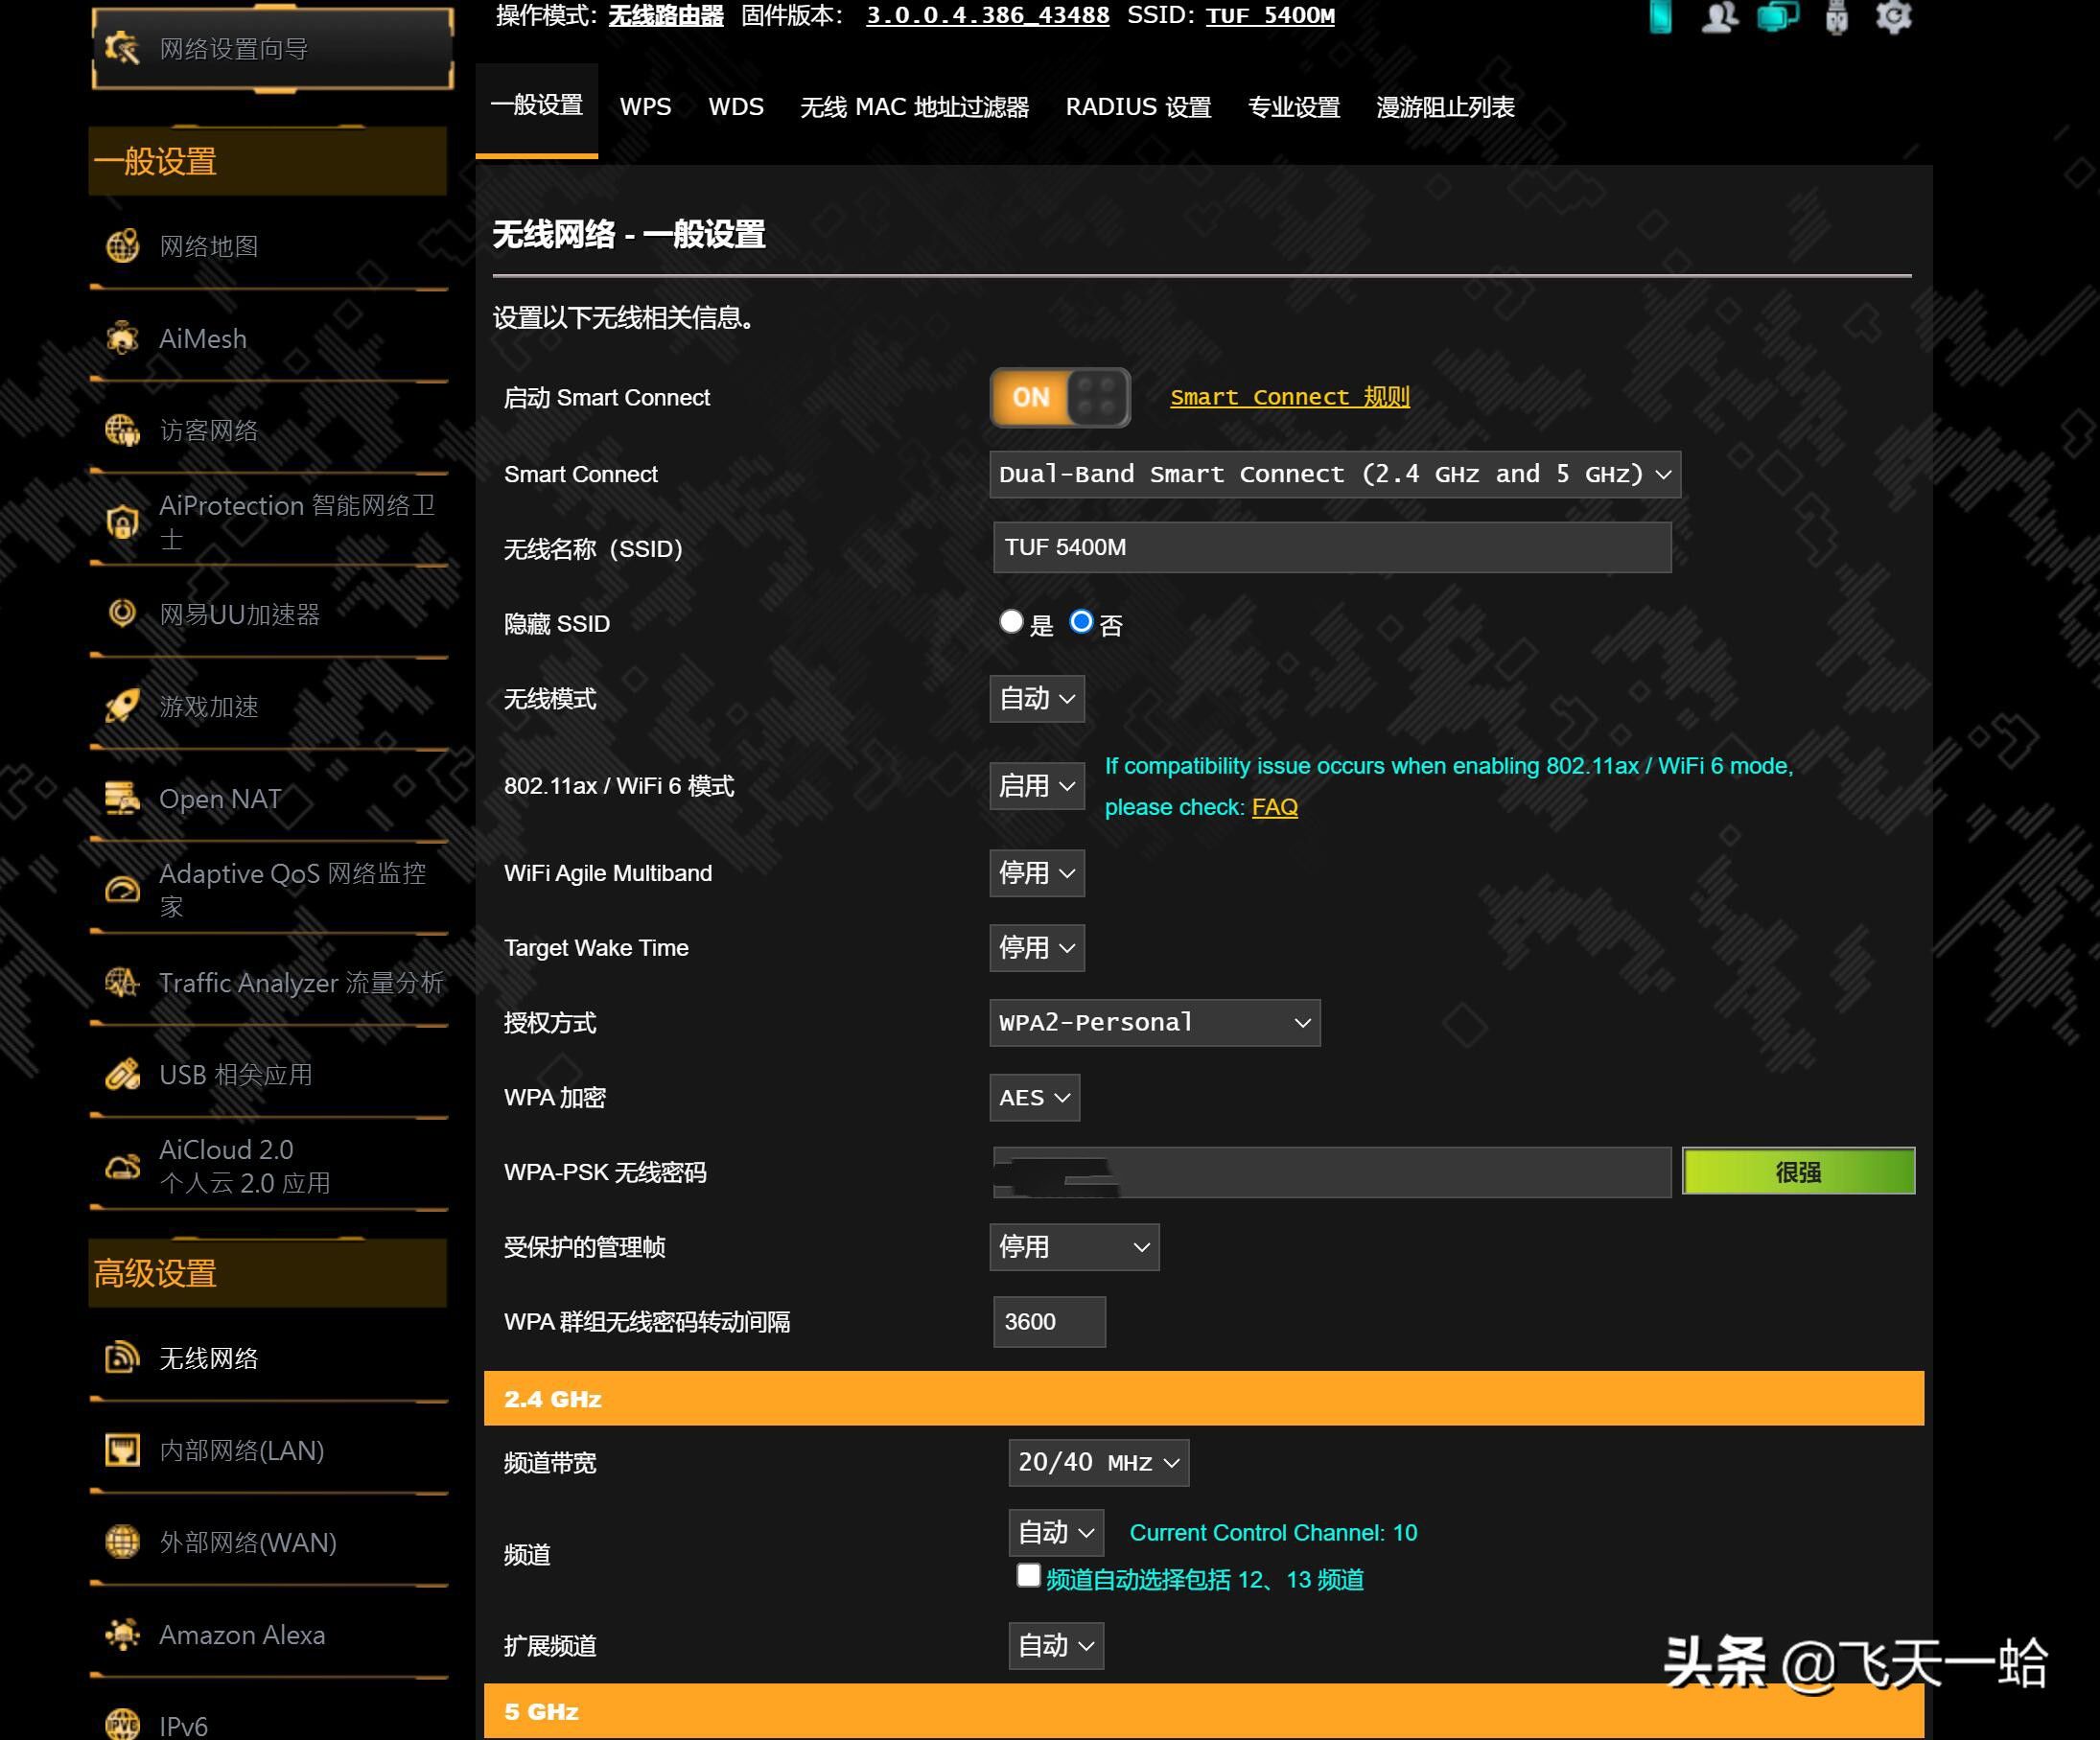The image size is (2100, 1740).
Task: Click the TUF_5400M SSID link at top
Action: [x=1270, y=15]
